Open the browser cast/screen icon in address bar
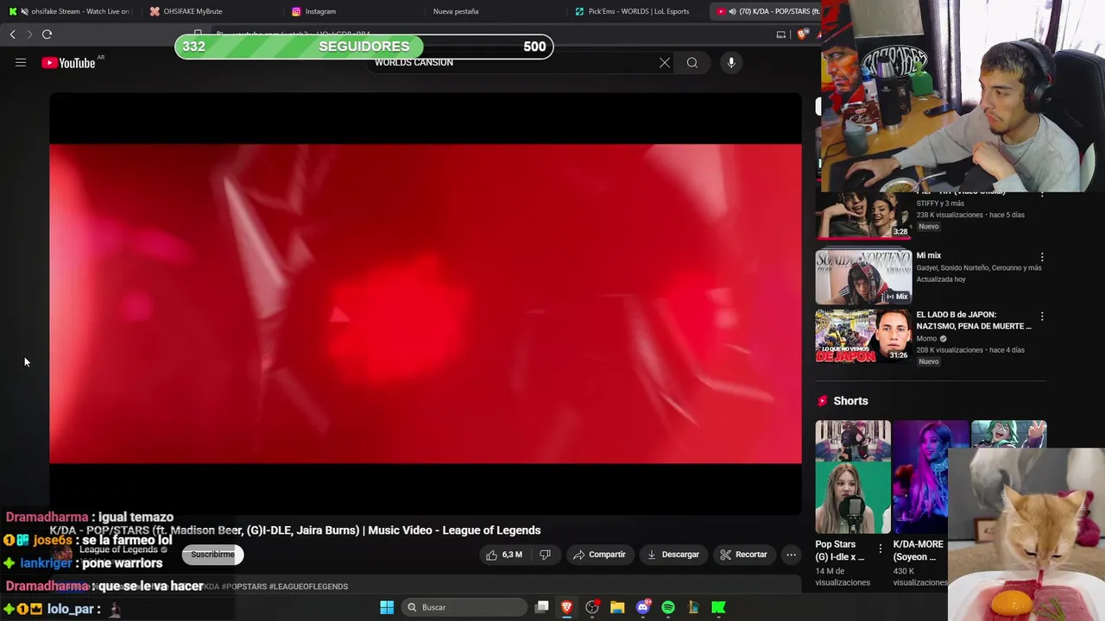 pyautogui.click(x=781, y=34)
